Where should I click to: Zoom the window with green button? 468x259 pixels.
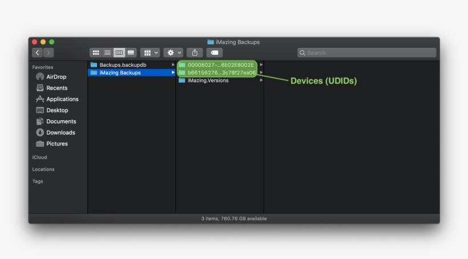click(51, 42)
